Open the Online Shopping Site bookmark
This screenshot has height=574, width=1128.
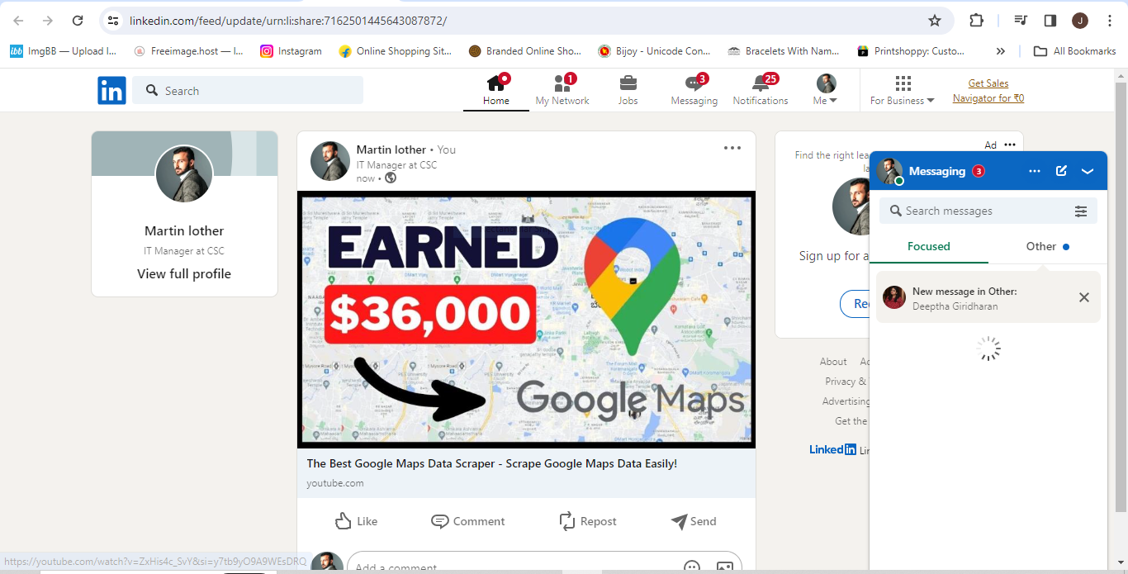[396, 51]
